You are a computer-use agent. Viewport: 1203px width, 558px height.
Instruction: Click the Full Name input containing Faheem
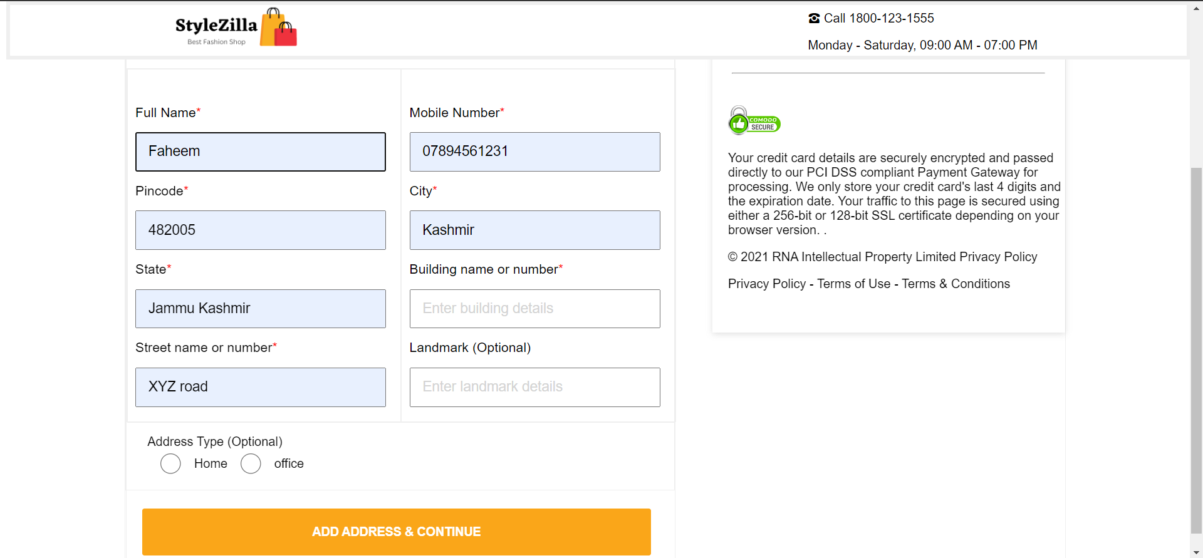pos(260,152)
